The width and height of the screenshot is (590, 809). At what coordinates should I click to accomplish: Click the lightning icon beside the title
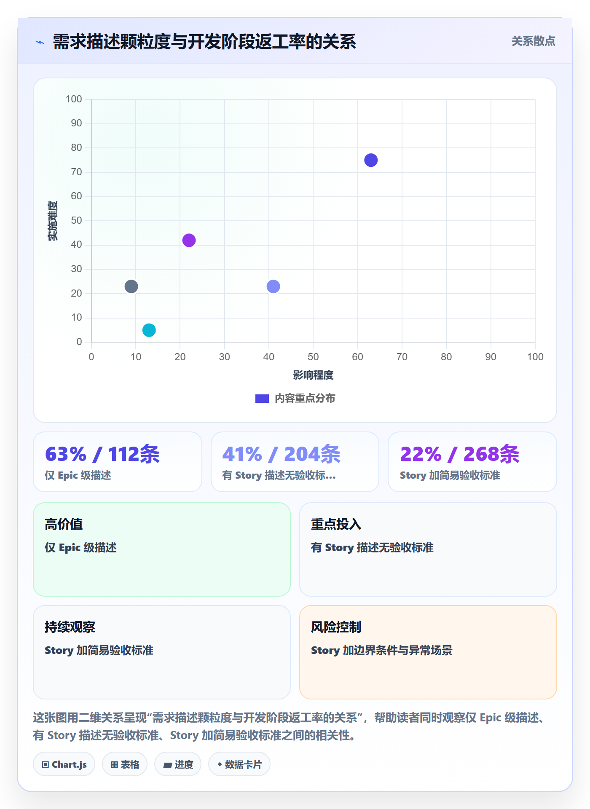coord(40,42)
